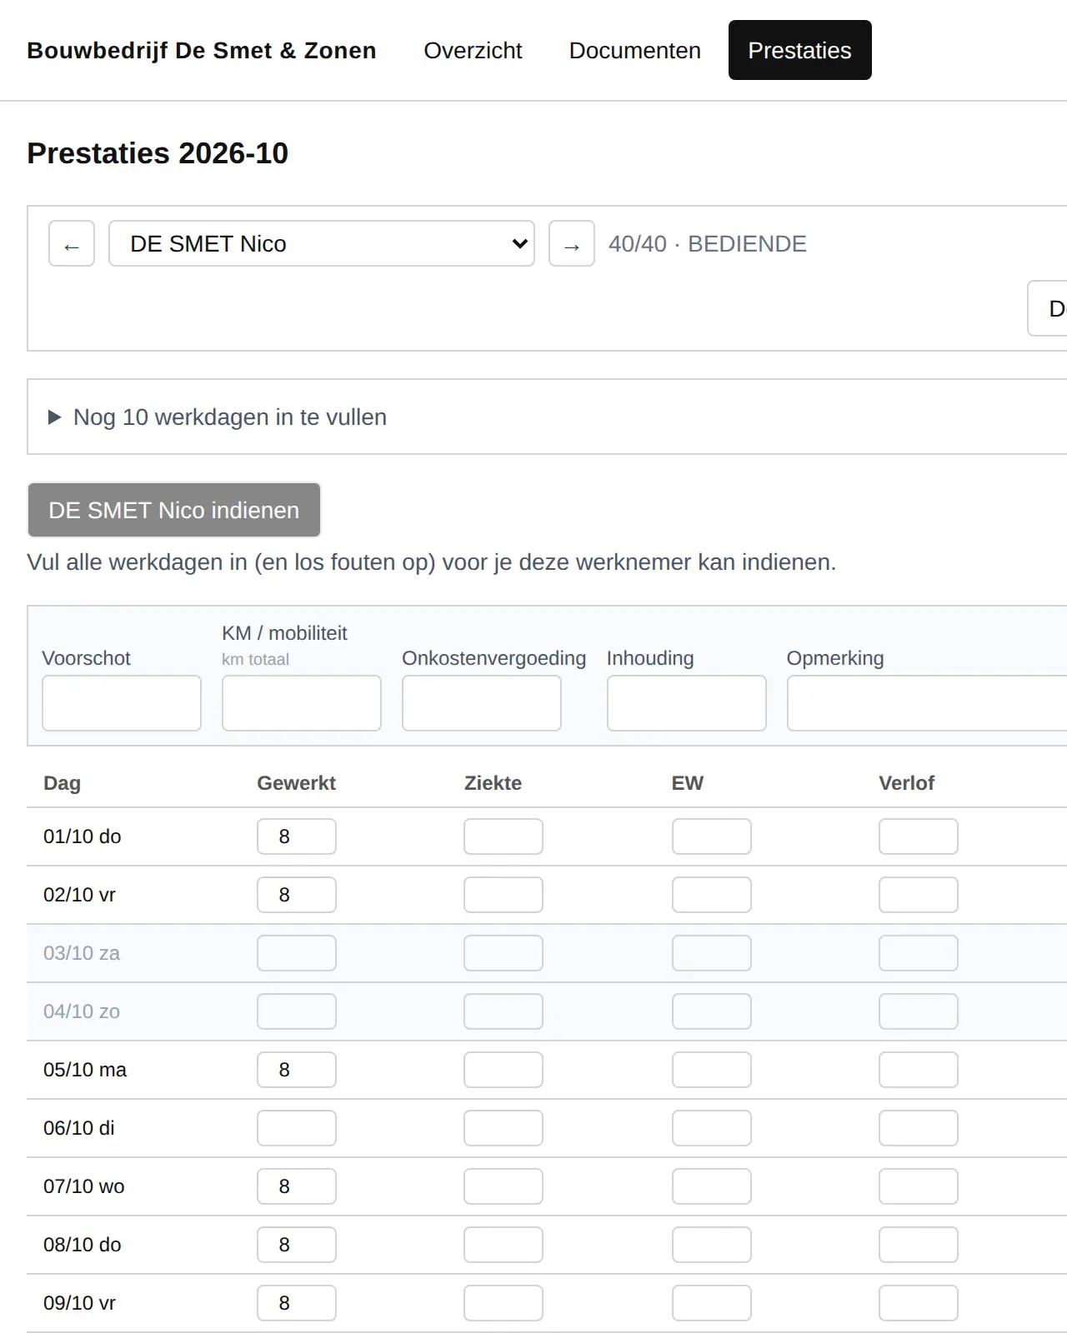Click 'DE SMET Nico indienen' button
Image resolution: width=1067 pixels, height=1333 pixels.
pos(174,510)
